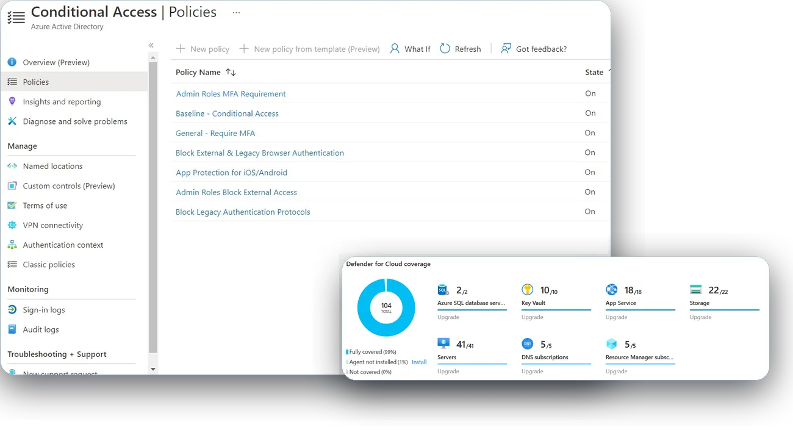Open Baseline - Conditional Access policy
The width and height of the screenshot is (793, 438).
[x=227, y=113]
